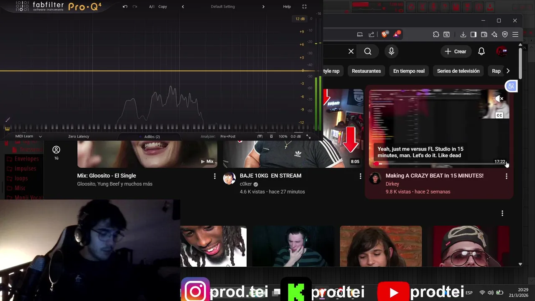Open the c0ker channel avatar
Image resolution: width=535 pixels, height=301 pixels.
[x=229, y=179]
